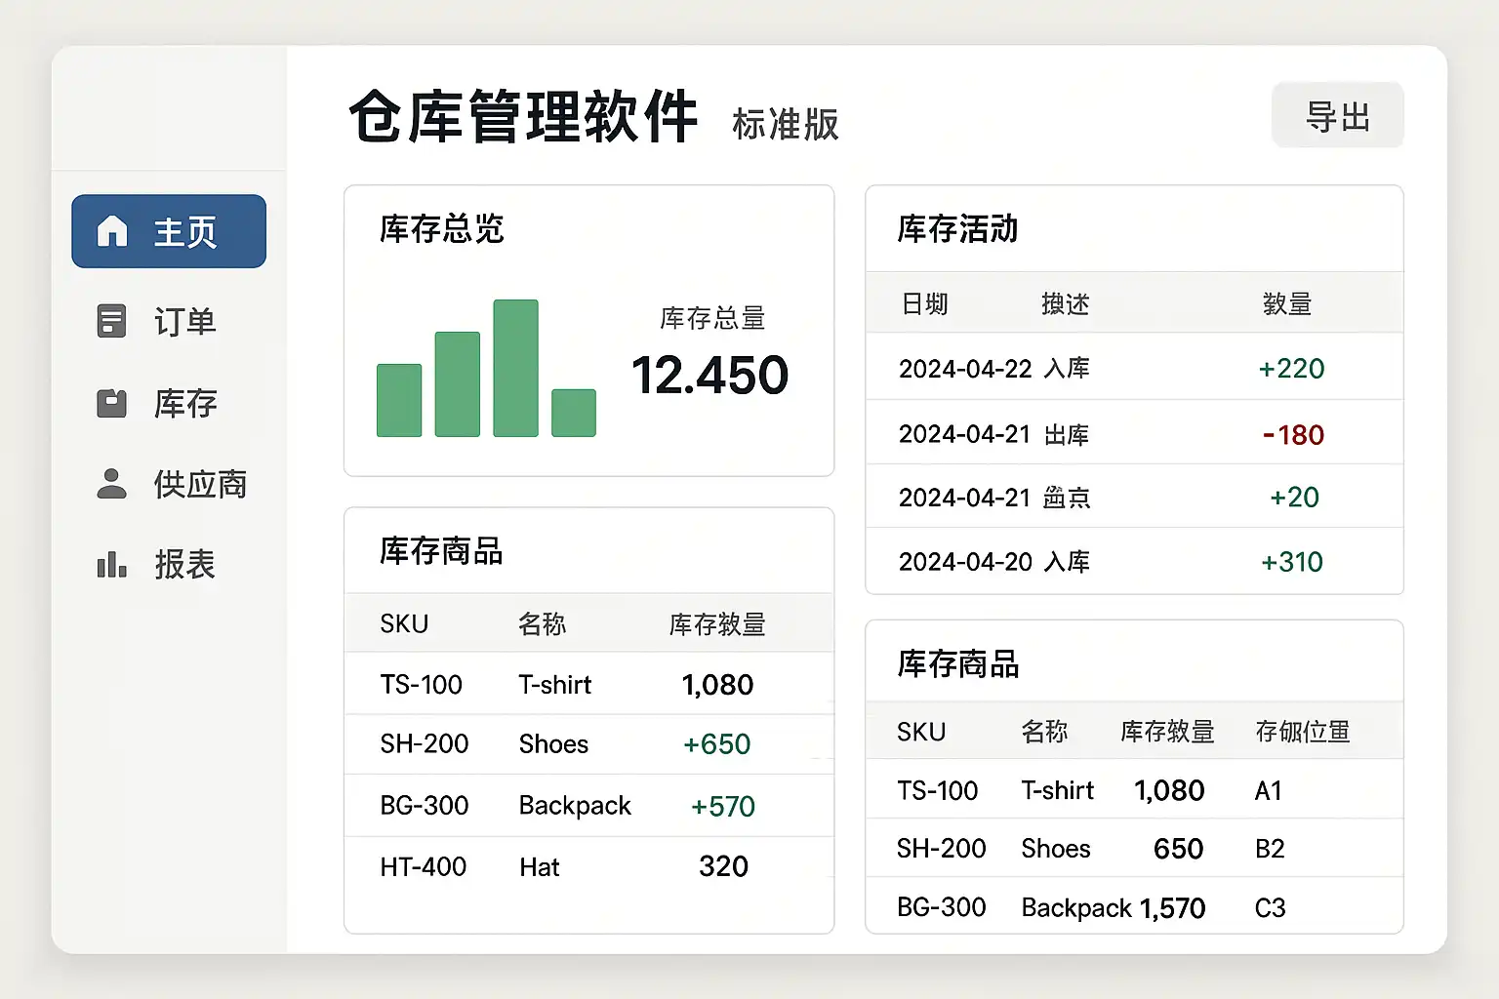Open the 订单 menu item
The width and height of the screenshot is (1499, 999).
(x=184, y=321)
